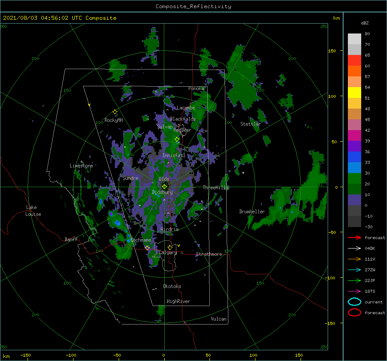Click the white plus marker east of ThreeHills

(243, 173)
